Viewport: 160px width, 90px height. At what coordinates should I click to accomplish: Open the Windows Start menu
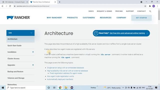pyautogui.click(x=3, y=88)
